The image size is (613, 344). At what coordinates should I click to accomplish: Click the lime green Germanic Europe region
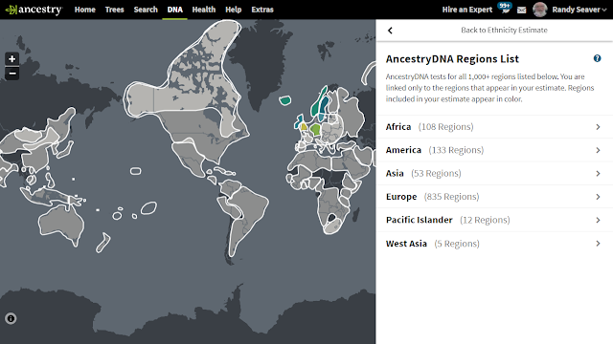tap(315, 129)
